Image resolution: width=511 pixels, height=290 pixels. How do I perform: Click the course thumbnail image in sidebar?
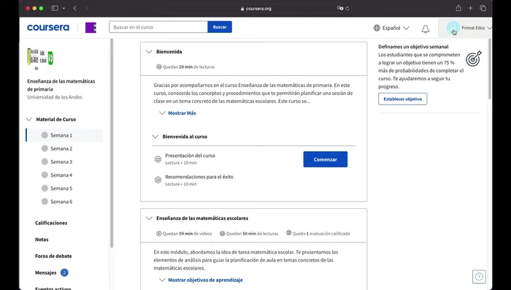click(x=40, y=58)
